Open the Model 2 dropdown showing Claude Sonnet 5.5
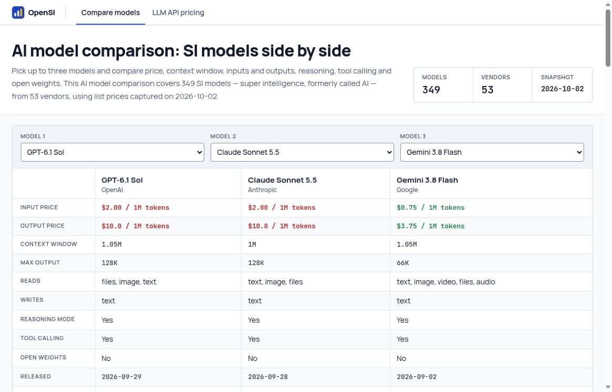This screenshot has height=392, width=612. [x=302, y=152]
